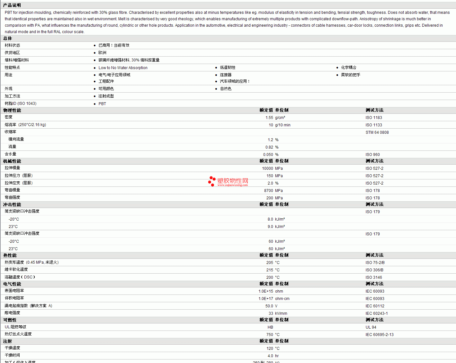
Task: Click the 溶融温度 (DSC) label
Action: (x=20, y=277)
